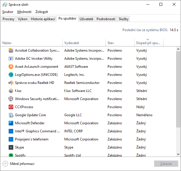
Task: Select the Microsoft Defender row name
Action: (x=30, y=123)
